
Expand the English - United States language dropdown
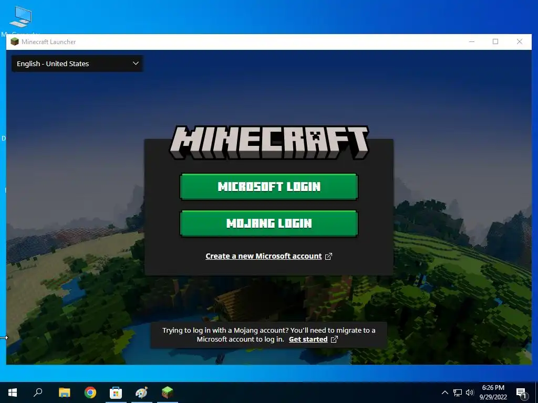[x=77, y=63]
